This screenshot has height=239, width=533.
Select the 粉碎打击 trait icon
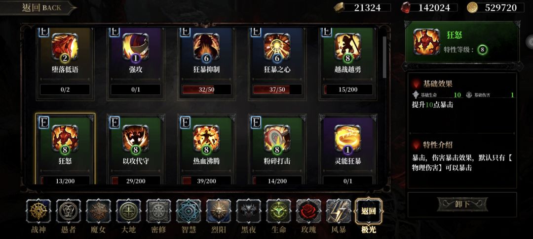pyautogui.click(x=277, y=138)
